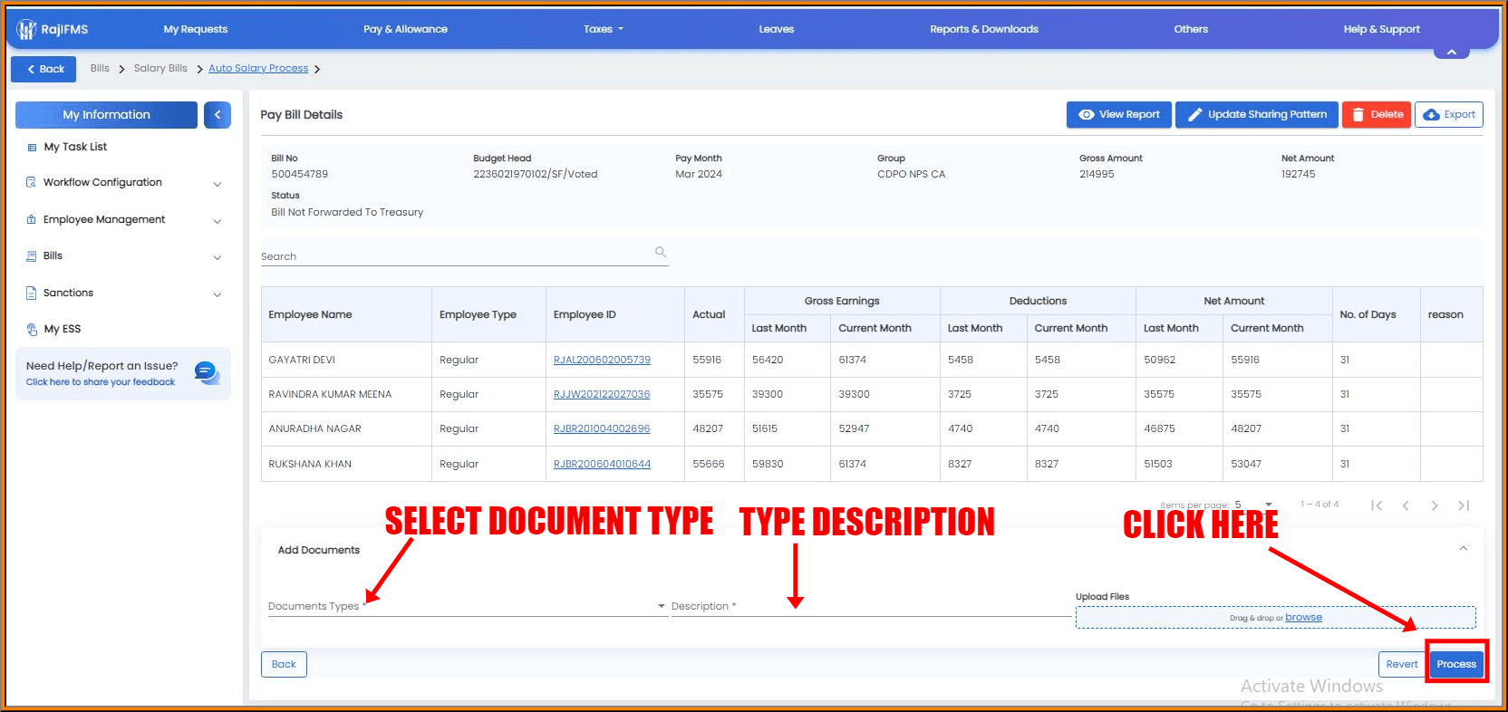Viewport: 1508px width, 712px height.
Task: Click the Revert button
Action: point(1401,664)
